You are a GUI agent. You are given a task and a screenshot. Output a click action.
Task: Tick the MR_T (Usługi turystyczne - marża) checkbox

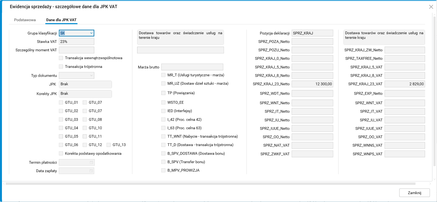163,75
